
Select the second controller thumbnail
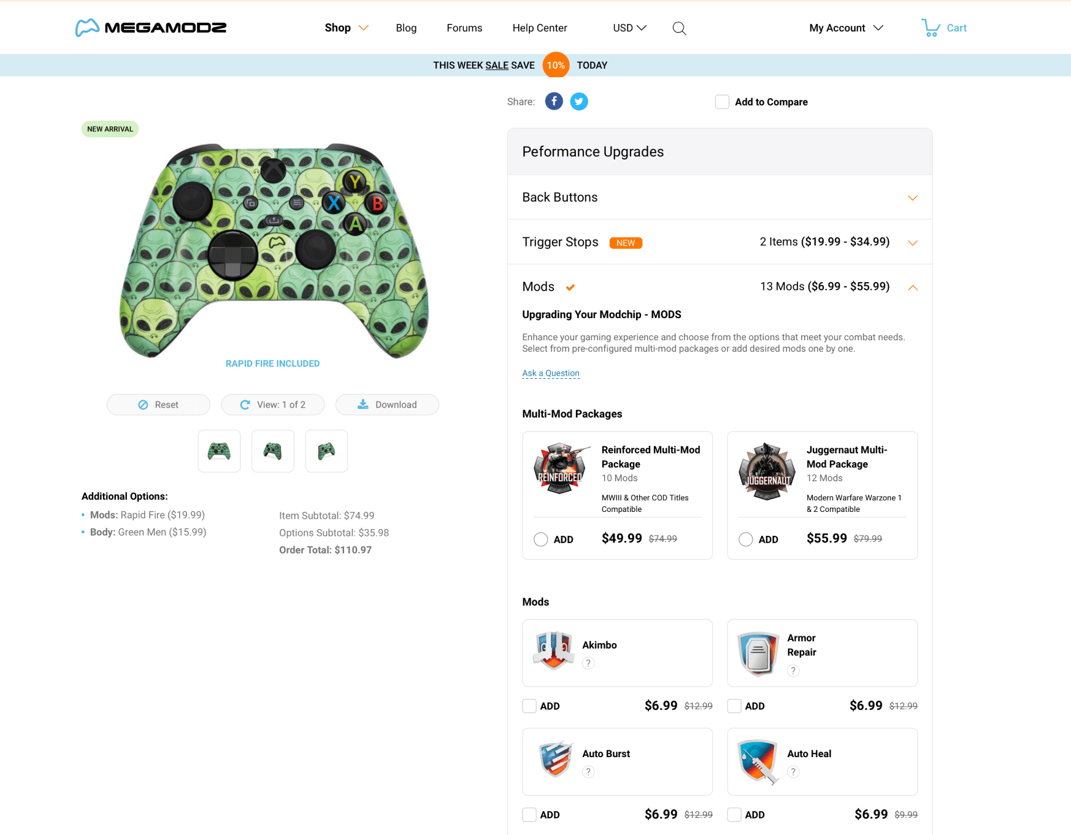click(x=272, y=451)
